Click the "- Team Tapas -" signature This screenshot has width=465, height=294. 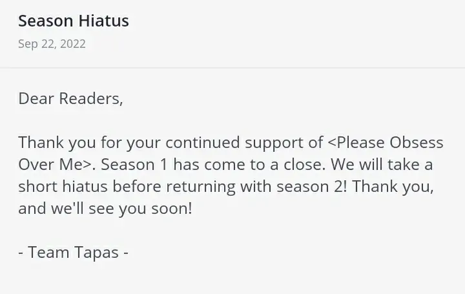[x=73, y=252]
